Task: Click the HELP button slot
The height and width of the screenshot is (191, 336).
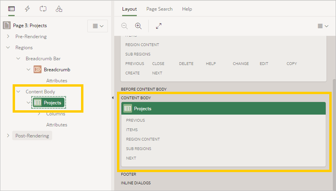Action: tap(211, 63)
